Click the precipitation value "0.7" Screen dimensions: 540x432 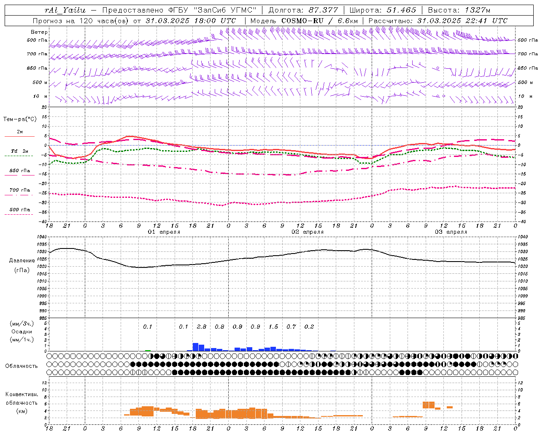291,327
